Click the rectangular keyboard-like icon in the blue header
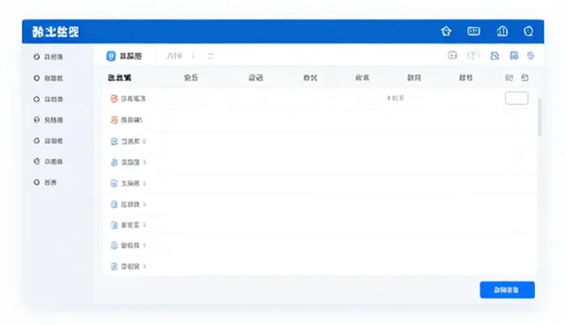The image size is (566, 325). (474, 31)
